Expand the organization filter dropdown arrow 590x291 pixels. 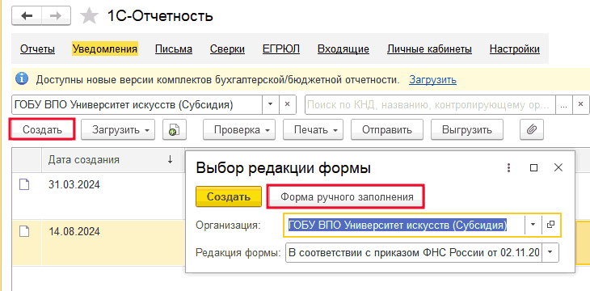point(270,104)
